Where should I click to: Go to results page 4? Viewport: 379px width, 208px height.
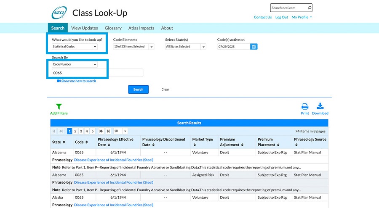click(x=87, y=131)
